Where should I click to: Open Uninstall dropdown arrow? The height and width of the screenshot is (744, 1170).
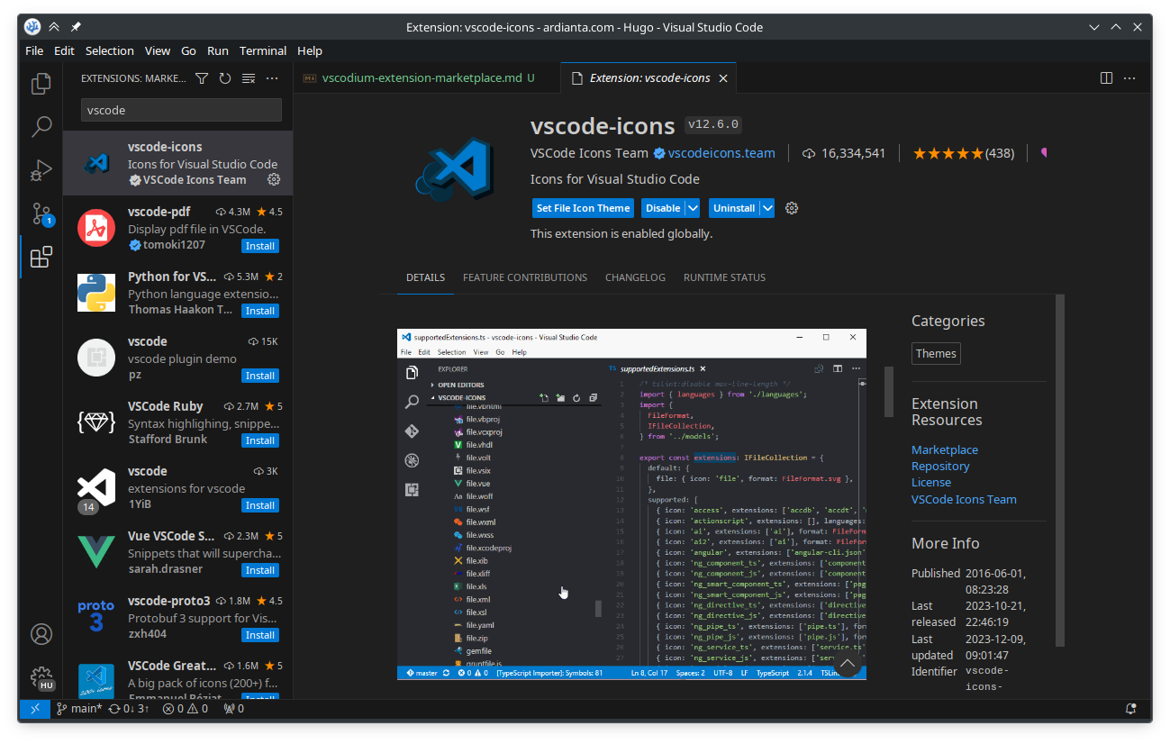click(767, 208)
